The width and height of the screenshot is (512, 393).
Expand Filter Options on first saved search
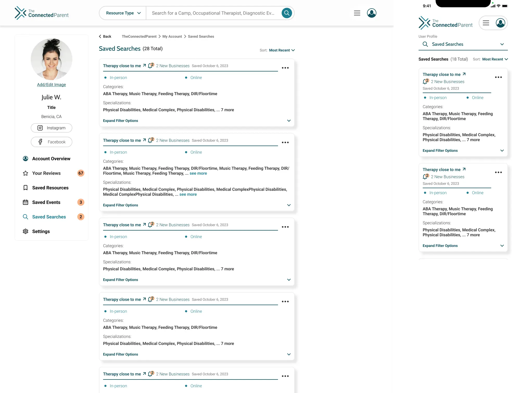tap(121, 121)
